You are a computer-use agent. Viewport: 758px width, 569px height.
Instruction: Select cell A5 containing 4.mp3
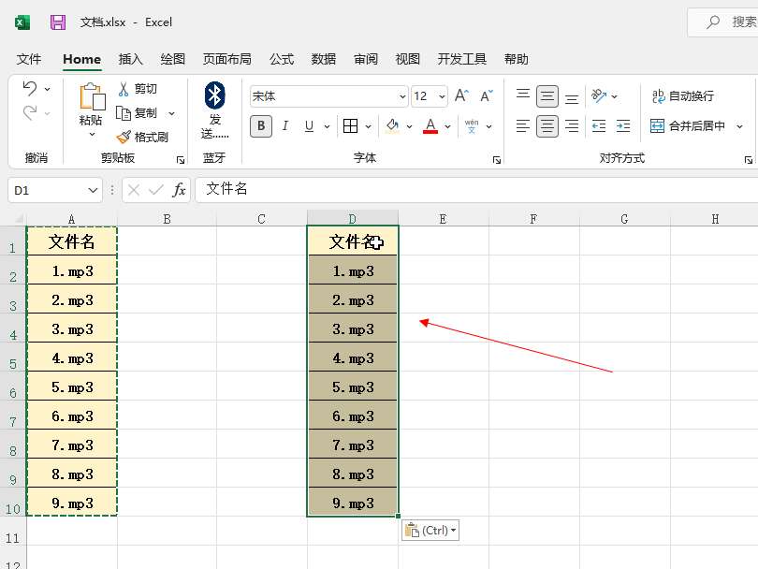coord(72,357)
